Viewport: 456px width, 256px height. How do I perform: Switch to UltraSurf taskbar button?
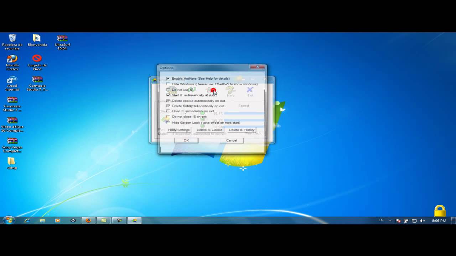point(135,220)
